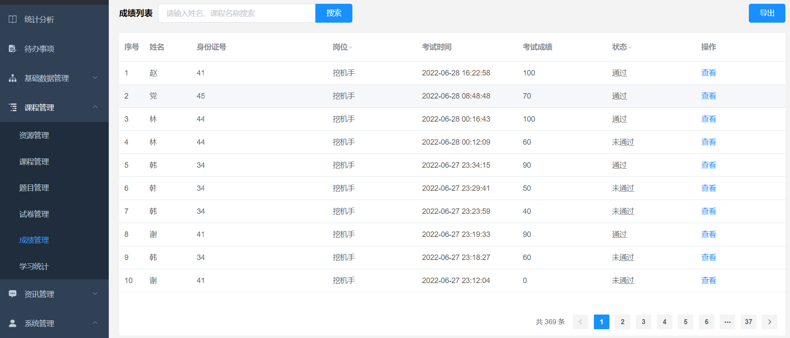This screenshot has width=790, height=338.
Task: Click the 系统管理 user icon
Action: [13, 323]
